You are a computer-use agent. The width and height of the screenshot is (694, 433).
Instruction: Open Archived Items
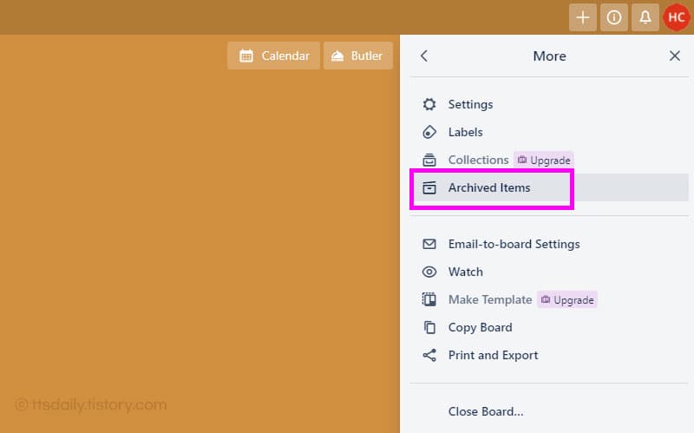[549, 187]
